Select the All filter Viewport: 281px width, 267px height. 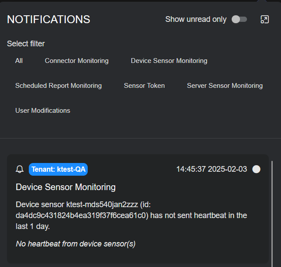pyautogui.click(x=19, y=61)
